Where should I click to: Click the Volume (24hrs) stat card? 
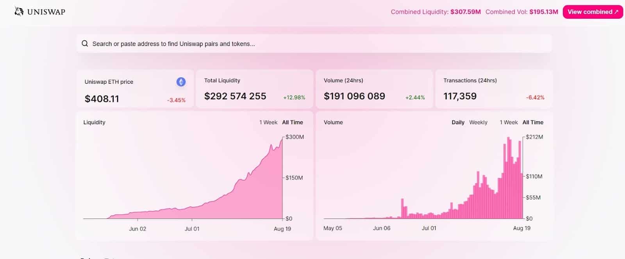pos(374,89)
